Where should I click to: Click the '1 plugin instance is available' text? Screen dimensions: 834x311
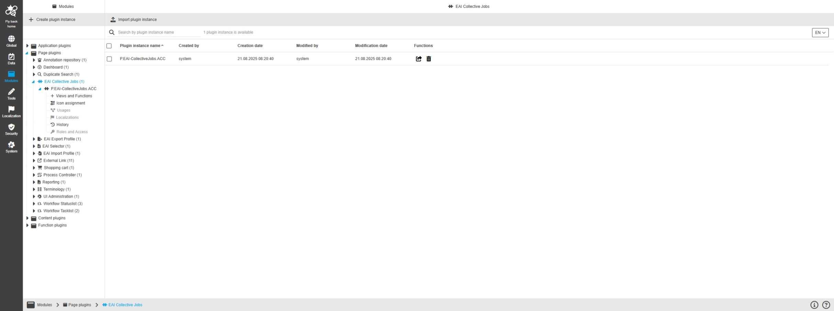[228, 32]
